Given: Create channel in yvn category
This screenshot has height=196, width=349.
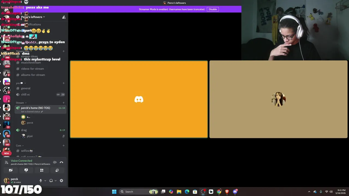Looking at the screenshot, I should click(64, 83).
